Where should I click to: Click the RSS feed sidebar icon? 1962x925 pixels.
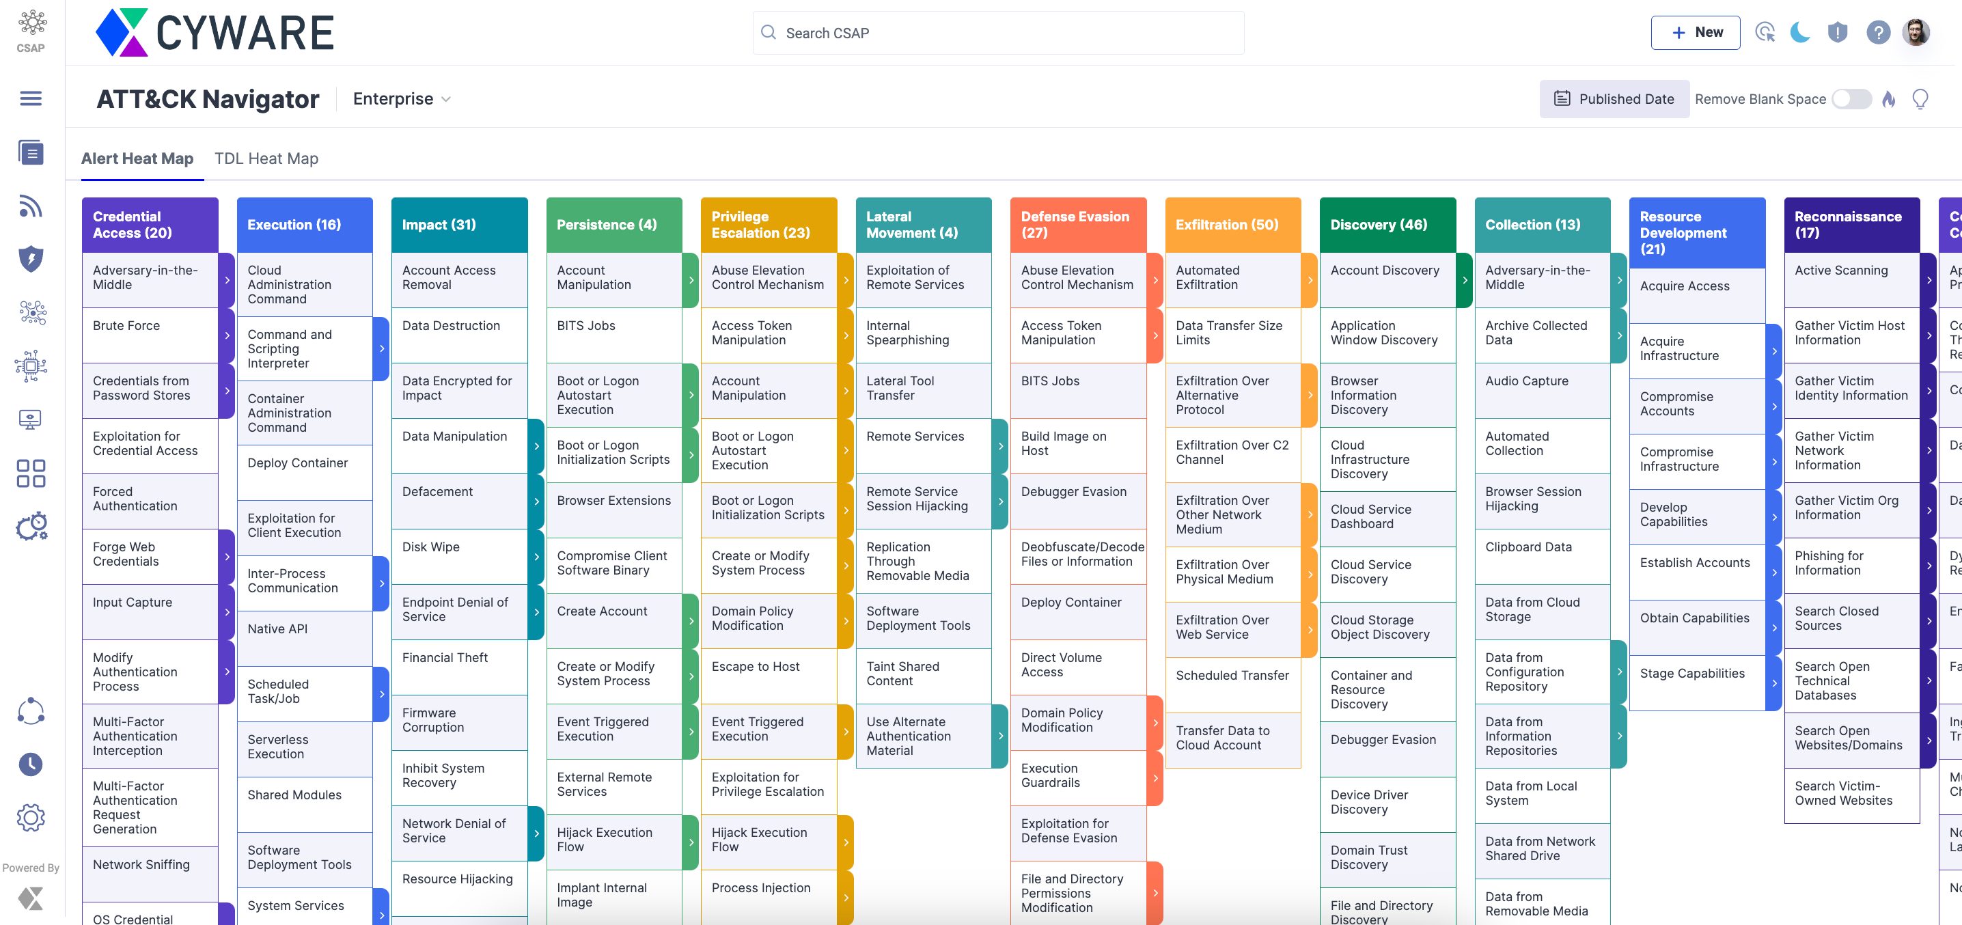(x=31, y=206)
